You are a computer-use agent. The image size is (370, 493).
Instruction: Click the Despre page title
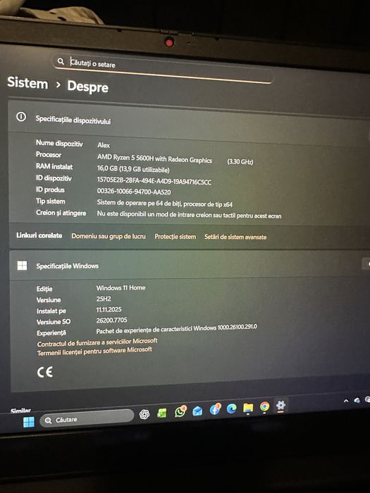coord(88,87)
